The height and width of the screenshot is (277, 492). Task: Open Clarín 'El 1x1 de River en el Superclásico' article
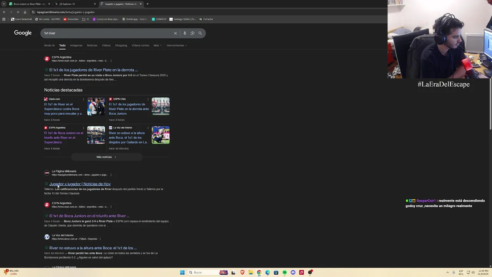[x=63, y=109]
